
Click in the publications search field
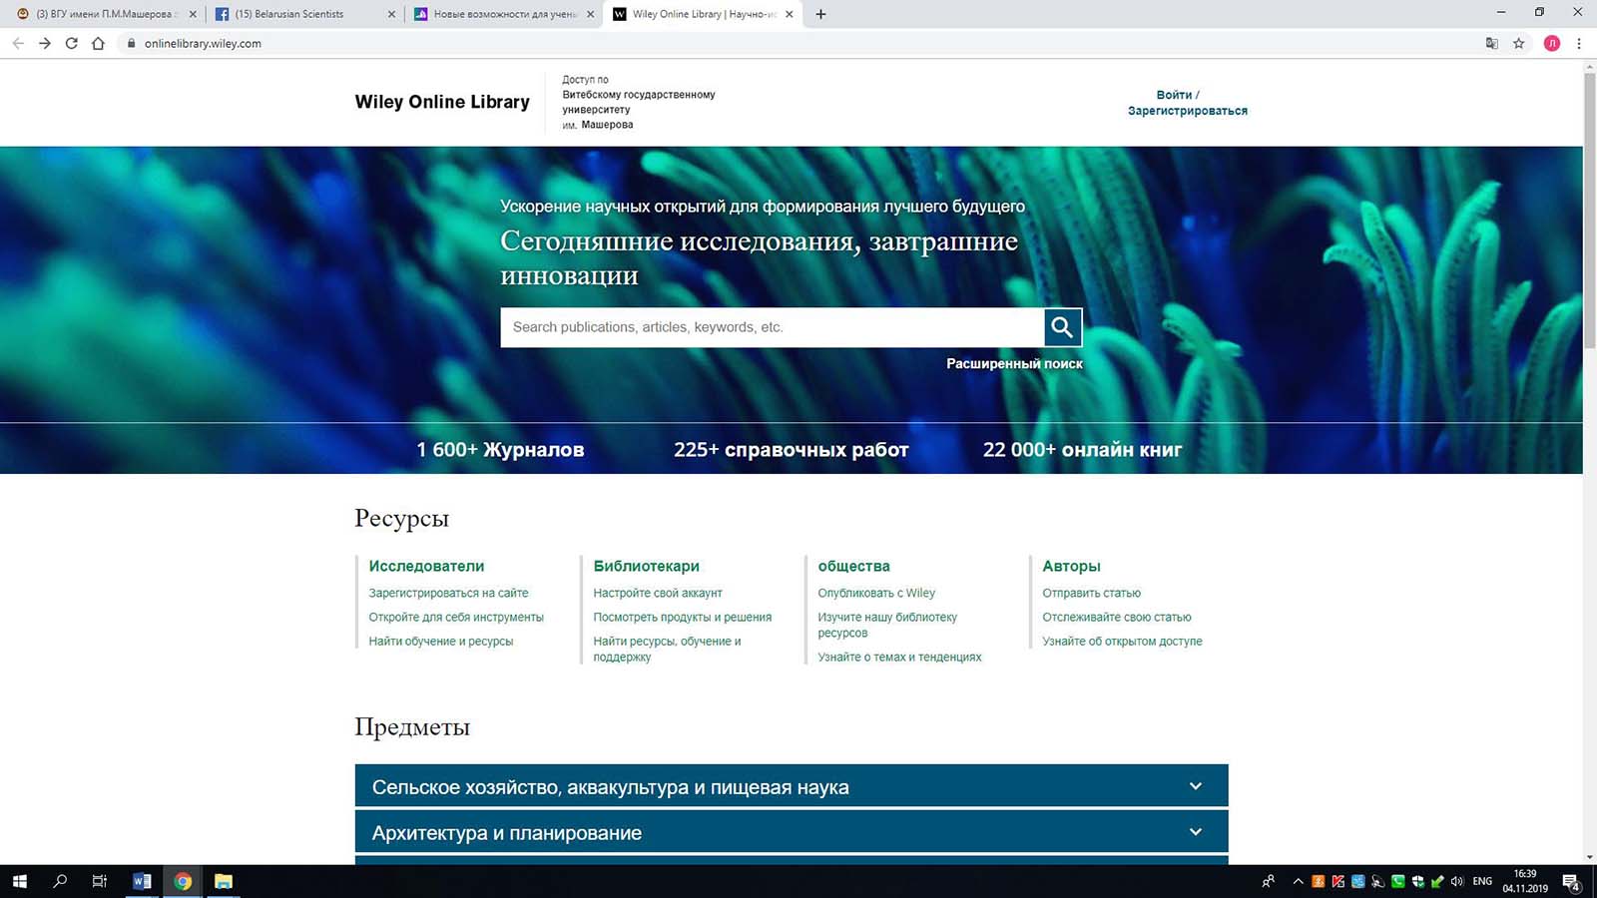pos(773,327)
